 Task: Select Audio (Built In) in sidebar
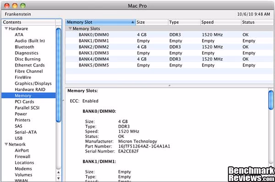[30, 41]
